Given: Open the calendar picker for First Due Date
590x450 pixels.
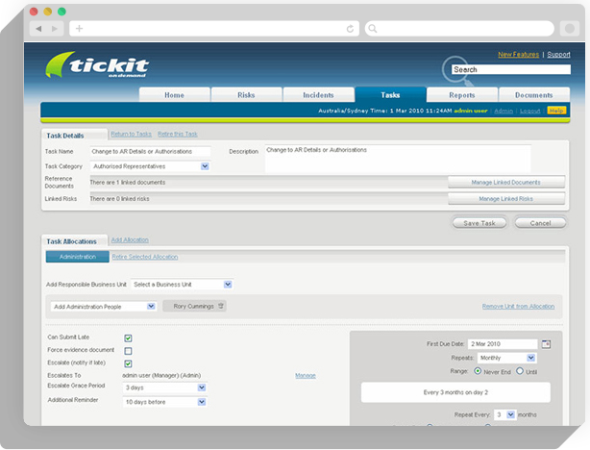Looking at the screenshot, I should 546,343.
